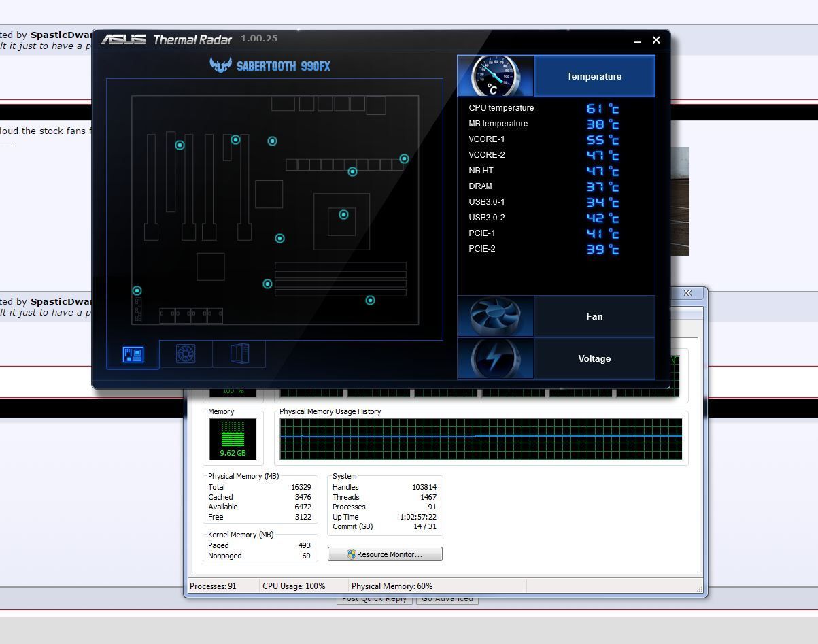The height and width of the screenshot is (644, 818).
Task: Click the Physical Memory: 60% status entry
Action: pos(392,586)
